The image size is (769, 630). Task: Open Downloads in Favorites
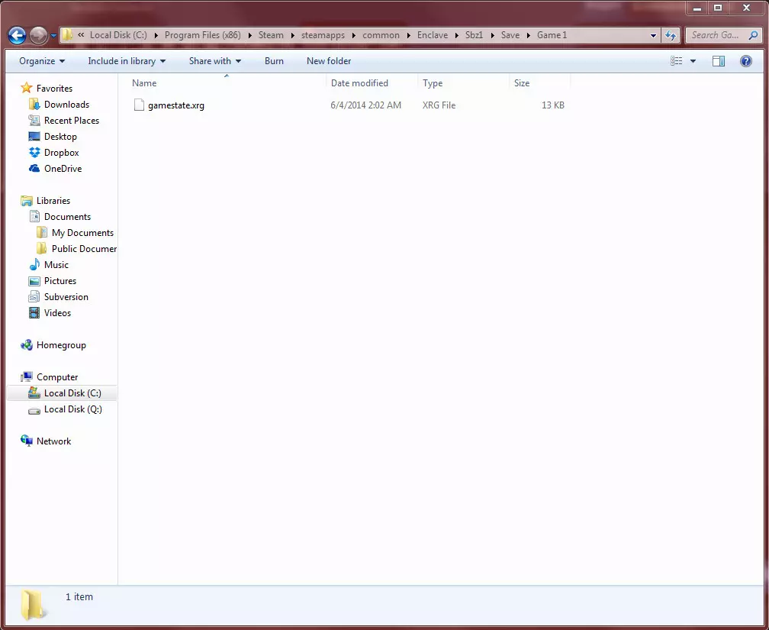click(66, 104)
